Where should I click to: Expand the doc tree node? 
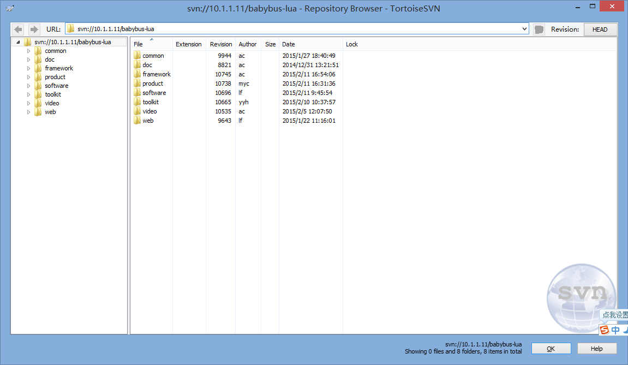tap(28, 59)
